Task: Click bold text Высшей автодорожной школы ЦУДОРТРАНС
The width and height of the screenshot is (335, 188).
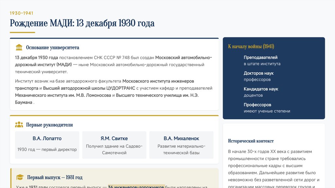Action: tap(89, 88)
